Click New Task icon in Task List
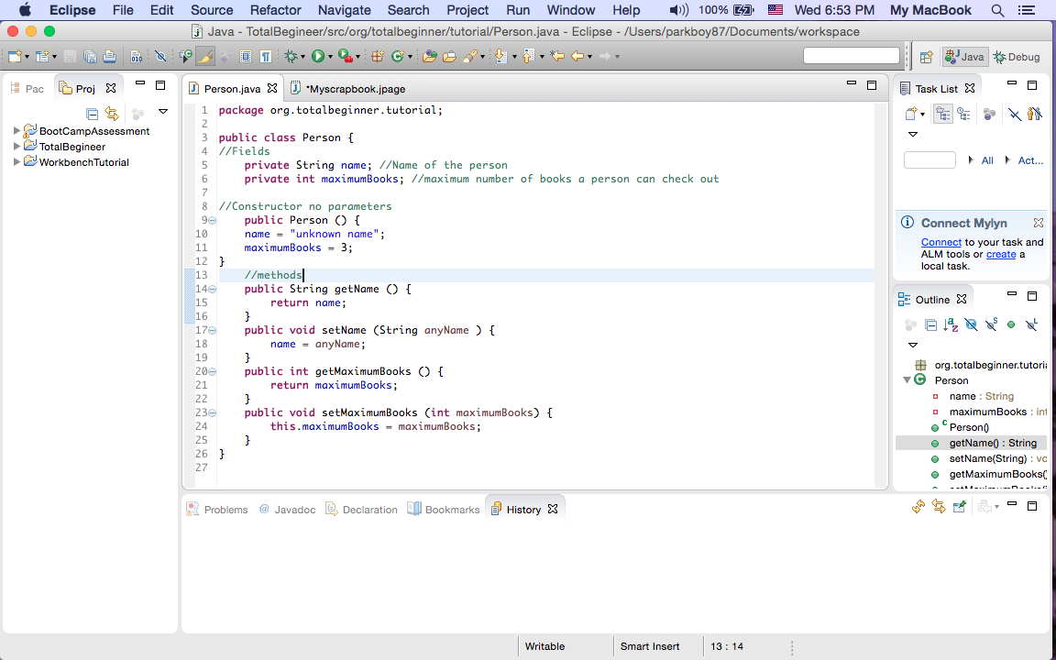Screen dimensions: 1056x660 pos(911,115)
